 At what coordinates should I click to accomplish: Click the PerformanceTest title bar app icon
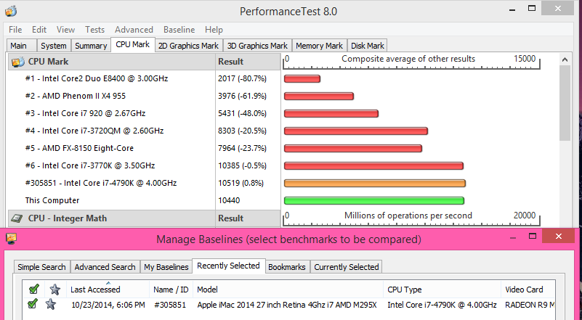[x=10, y=12]
